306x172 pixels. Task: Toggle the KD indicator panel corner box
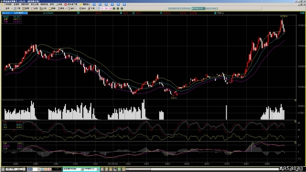click(295, 121)
